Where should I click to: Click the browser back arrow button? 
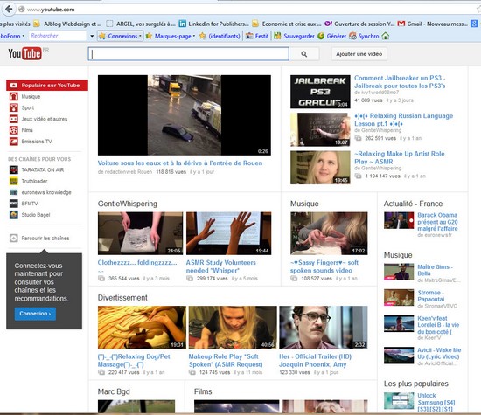[9, 9]
